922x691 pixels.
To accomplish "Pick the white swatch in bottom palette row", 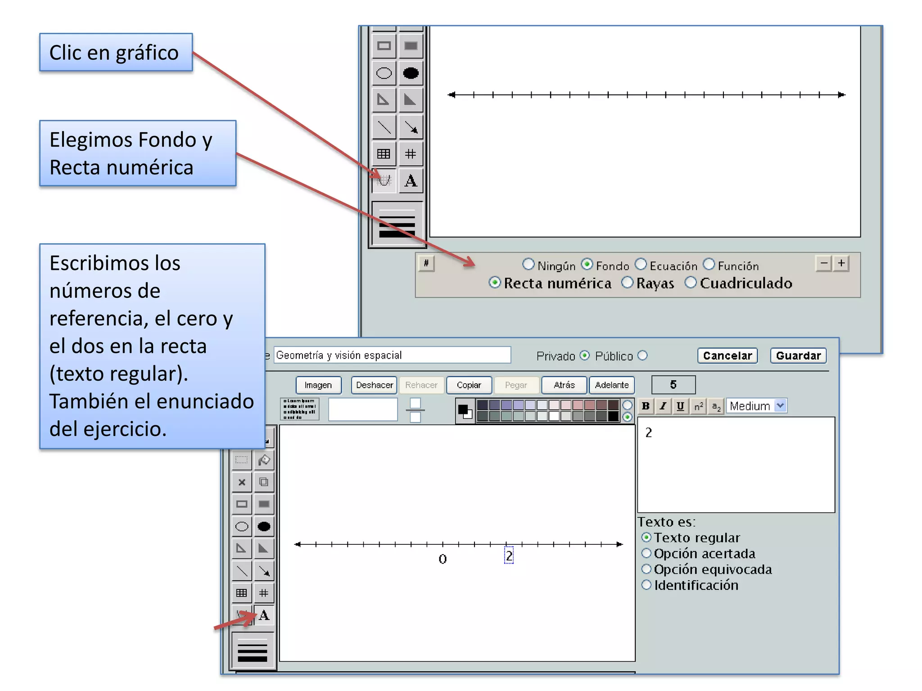I will [554, 417].
